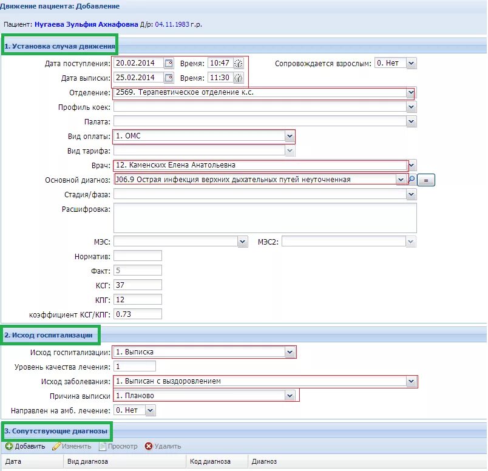Open Основной диагноз dropdown arrow

point(401,180)
